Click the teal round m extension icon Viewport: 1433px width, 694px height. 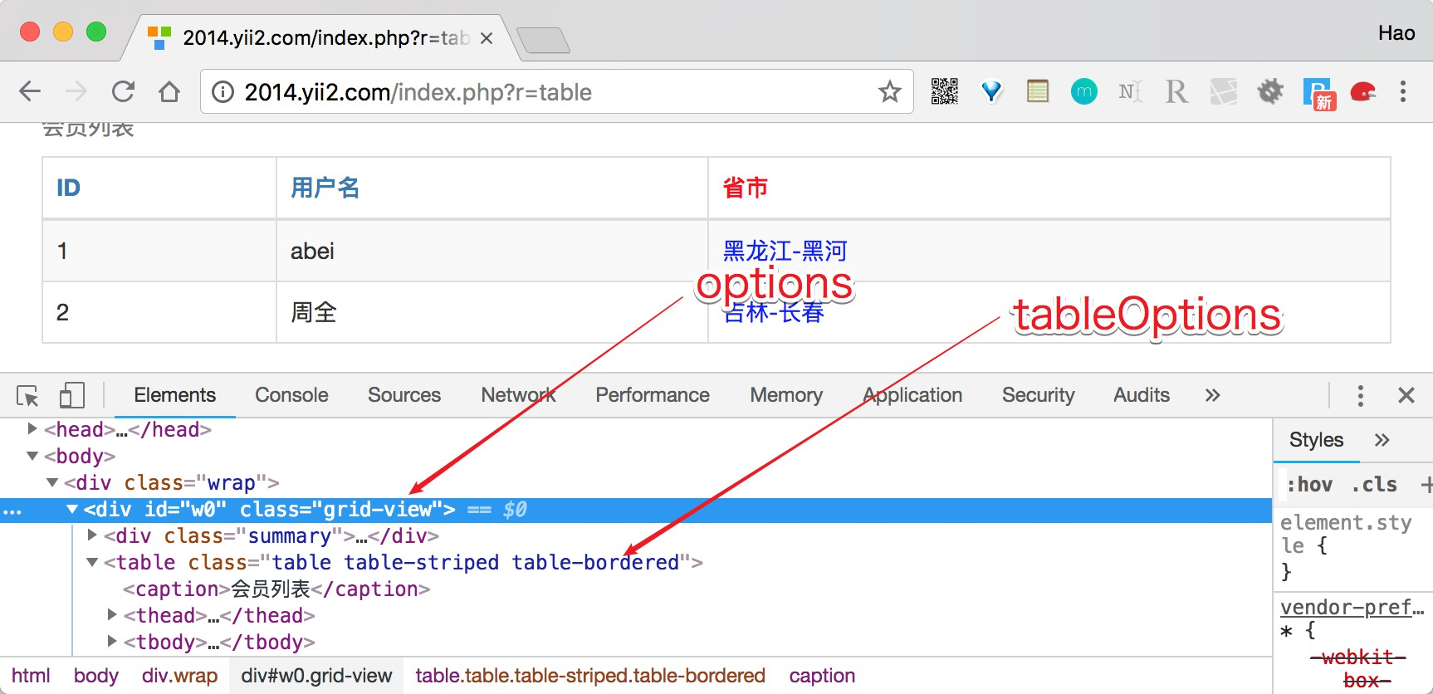pos(1084,91)
